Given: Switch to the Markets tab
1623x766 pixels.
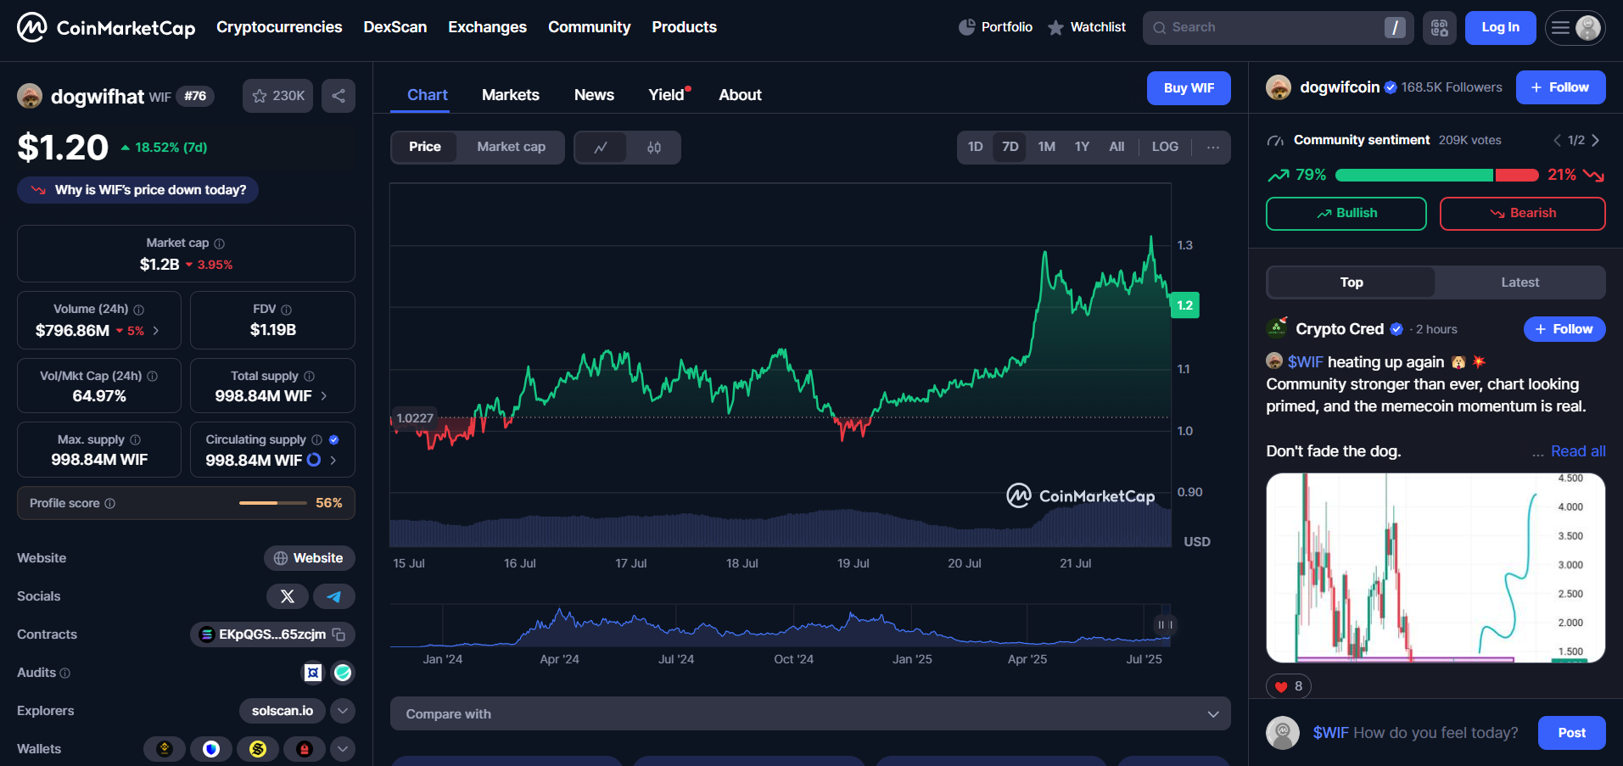Looking at the screenshot, I should pyautogui.click(x=511, y=95).
